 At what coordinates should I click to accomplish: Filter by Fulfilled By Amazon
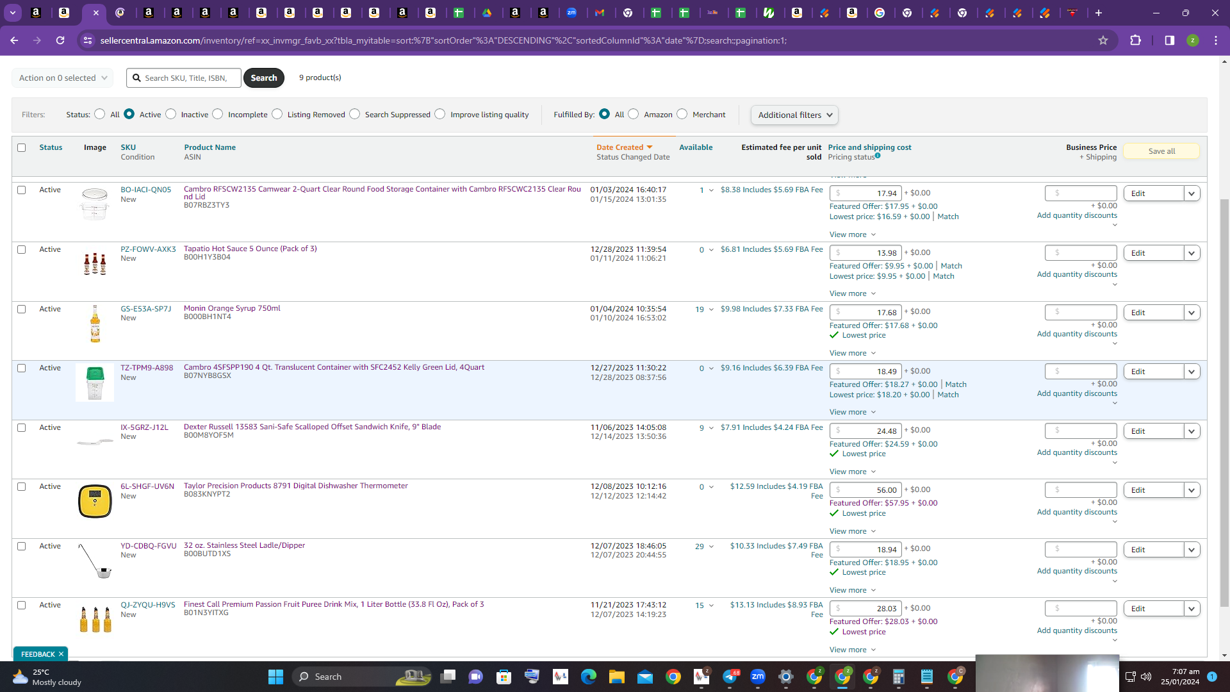click(x=634, y=114)
